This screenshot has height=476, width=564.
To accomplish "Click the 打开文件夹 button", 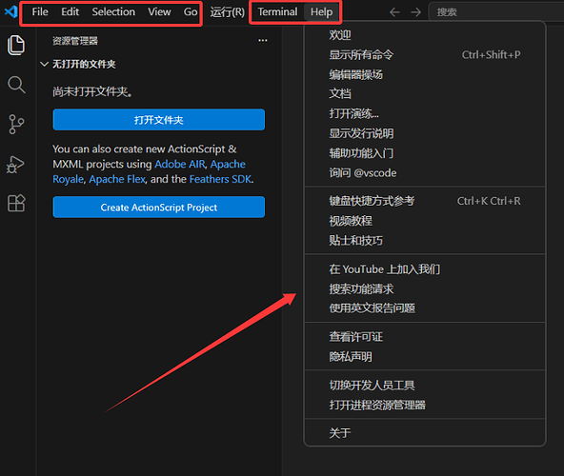I will coord(158,120).
